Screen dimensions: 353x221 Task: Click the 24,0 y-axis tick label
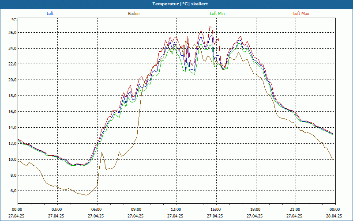click(12, 48)
